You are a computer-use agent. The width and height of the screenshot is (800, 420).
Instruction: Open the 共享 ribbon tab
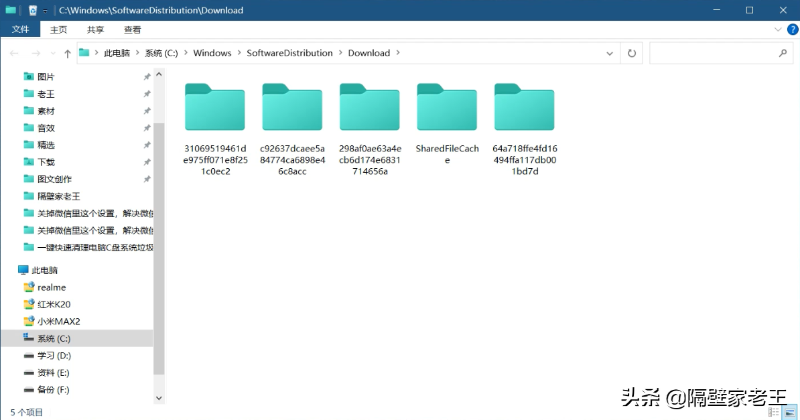click(x=95, y=29)
